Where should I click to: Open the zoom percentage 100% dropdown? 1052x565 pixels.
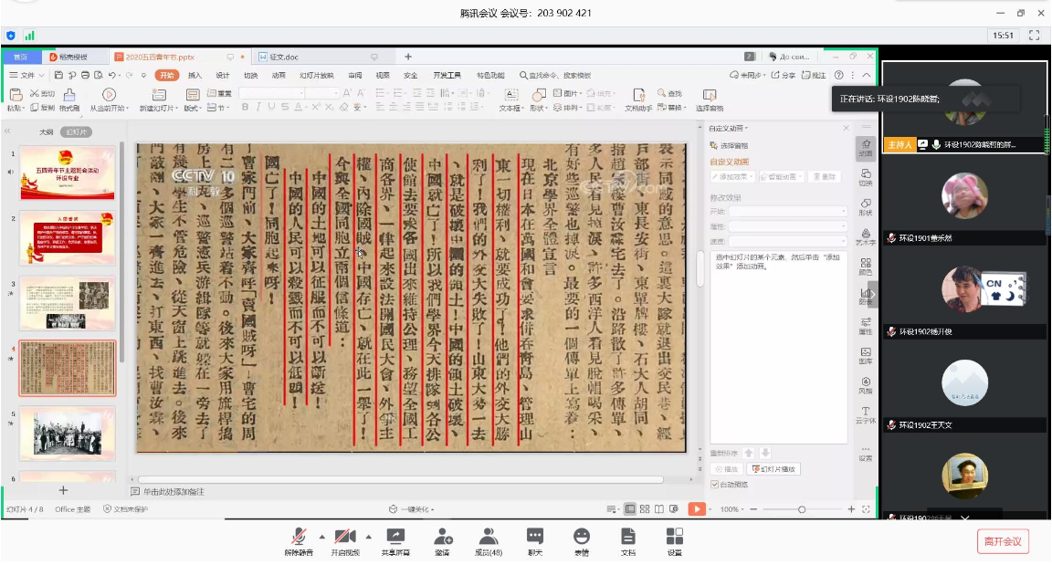(x=733, y=509)
